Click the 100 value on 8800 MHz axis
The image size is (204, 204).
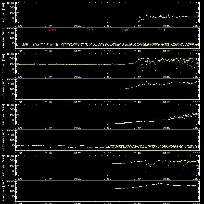pos(12,166)
